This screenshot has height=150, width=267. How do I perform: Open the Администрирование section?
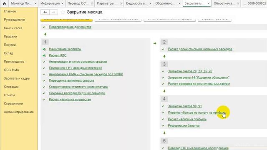[19, 112]
